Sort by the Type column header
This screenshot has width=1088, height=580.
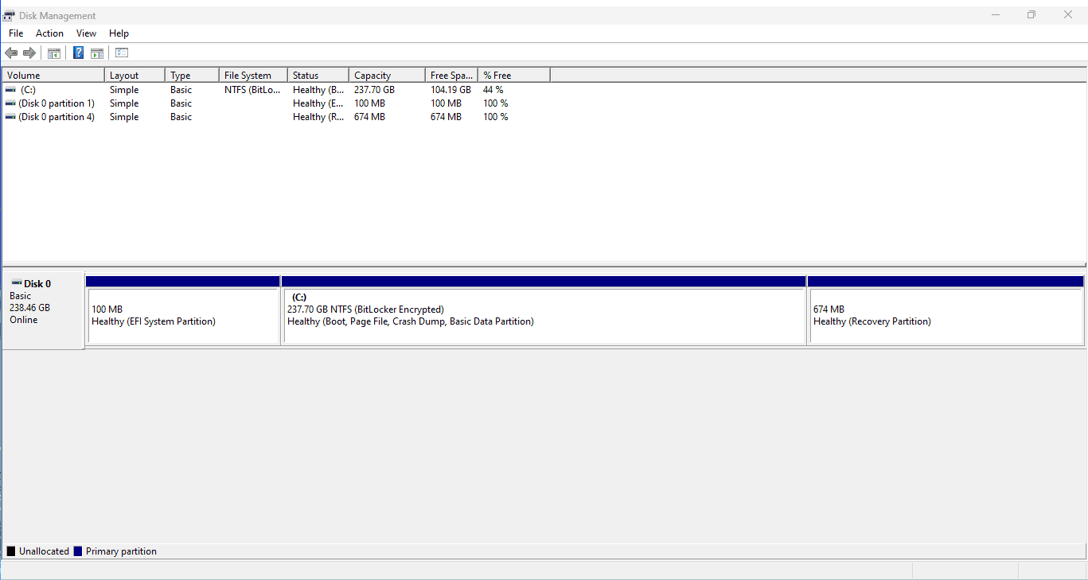click(x=192, y=76)
